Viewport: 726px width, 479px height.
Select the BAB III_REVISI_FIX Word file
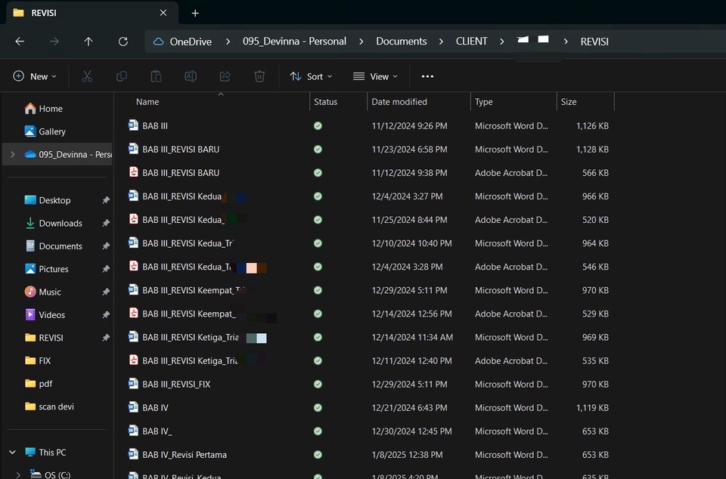pos(176,385)
